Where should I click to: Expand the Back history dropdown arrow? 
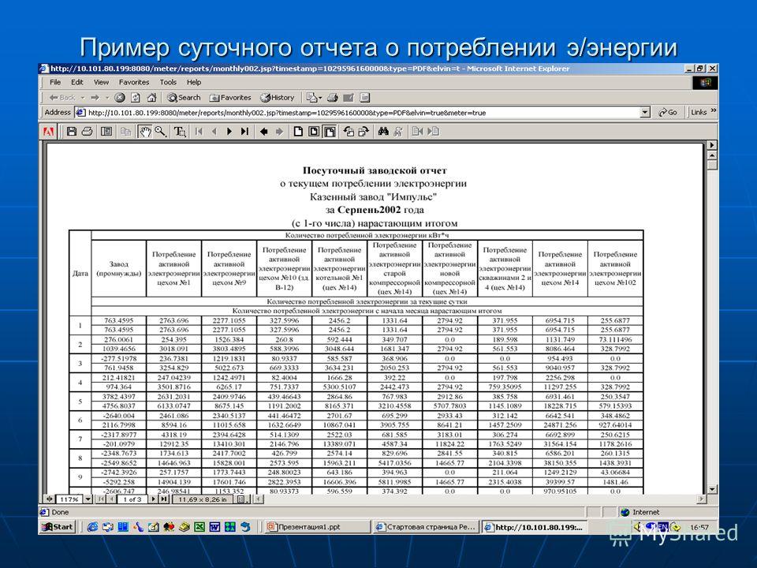(x=83, y=98)
